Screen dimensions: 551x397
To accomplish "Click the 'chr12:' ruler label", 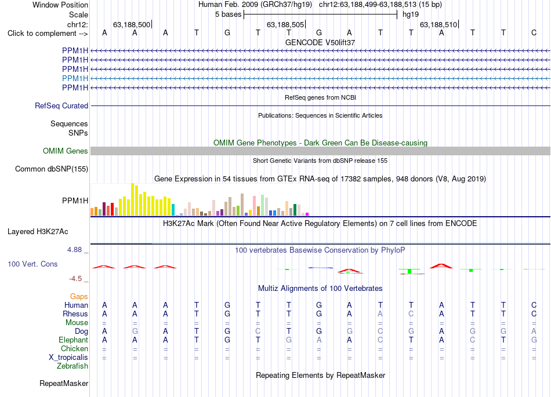I will tap(78, 24).
